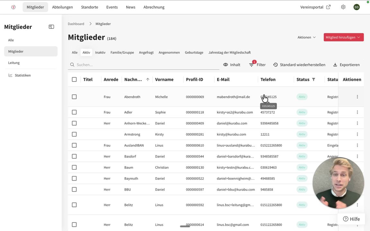Open row actions for Armstrong

357,134
